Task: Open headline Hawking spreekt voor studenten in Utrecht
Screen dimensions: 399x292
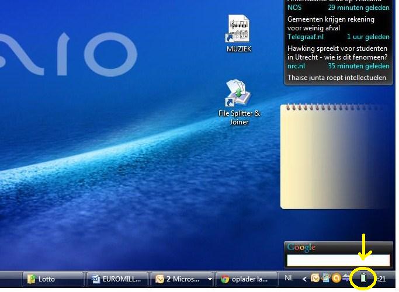Action: (338, 53)
